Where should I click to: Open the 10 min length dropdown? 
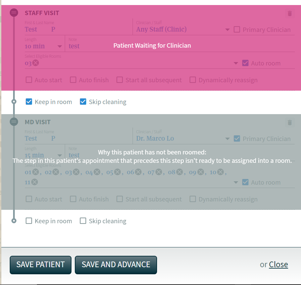click(60, 46)
